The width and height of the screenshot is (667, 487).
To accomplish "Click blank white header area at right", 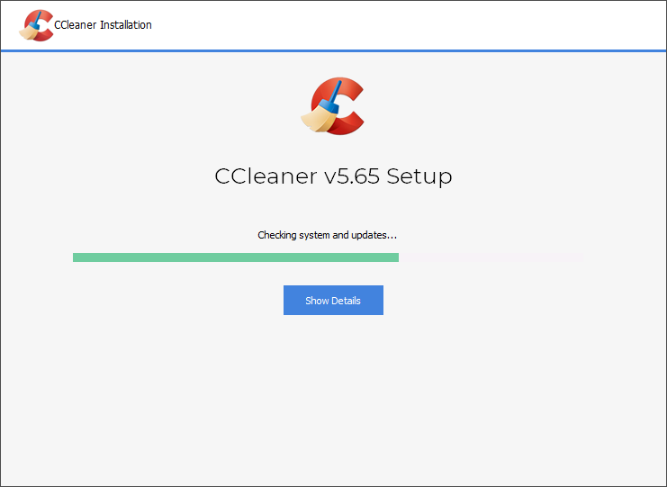I will 495,25.
